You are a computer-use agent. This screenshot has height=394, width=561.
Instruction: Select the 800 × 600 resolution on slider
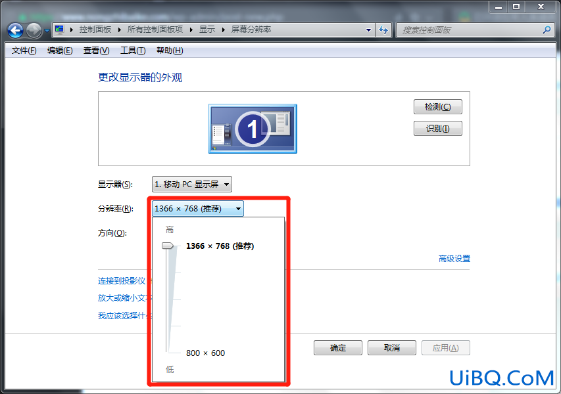205,353
